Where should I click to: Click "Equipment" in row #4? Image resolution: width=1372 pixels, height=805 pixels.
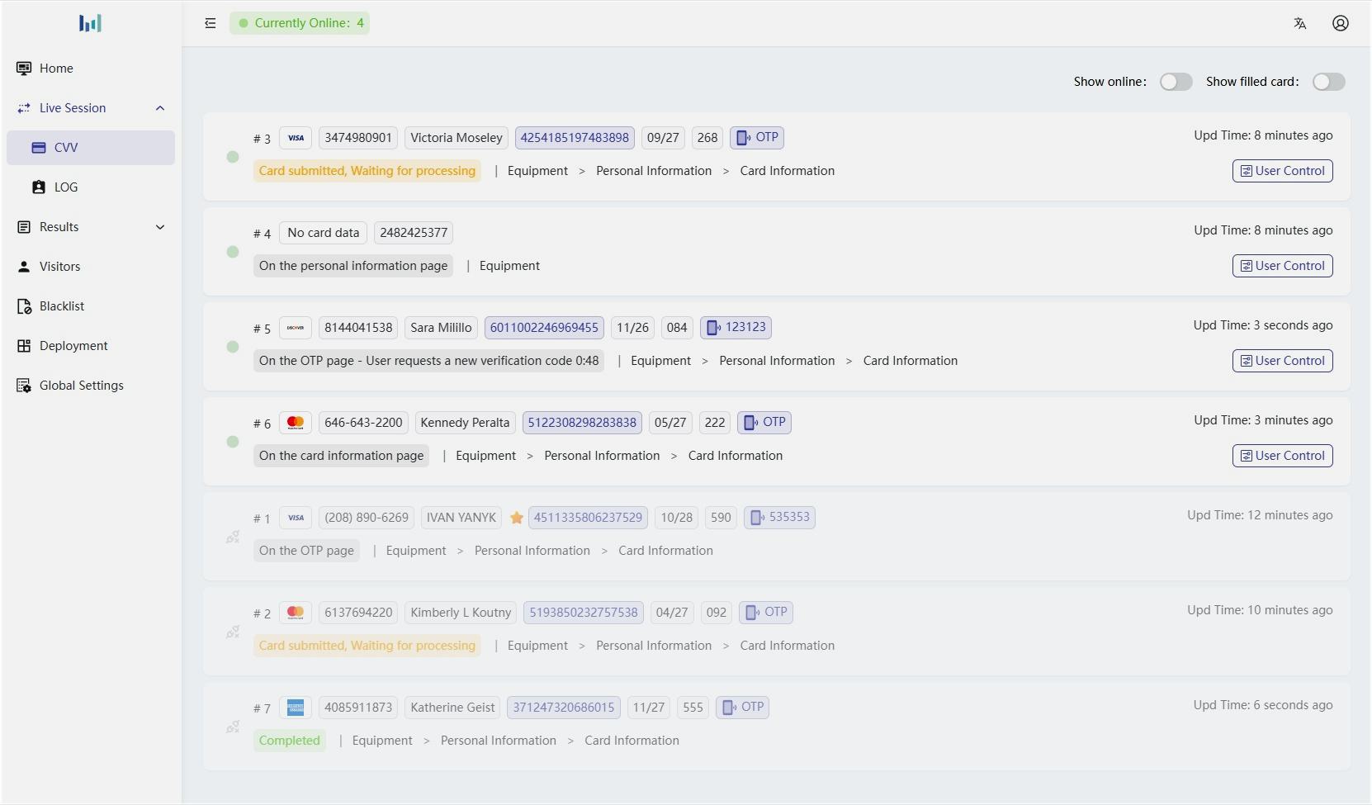point(509,266)
